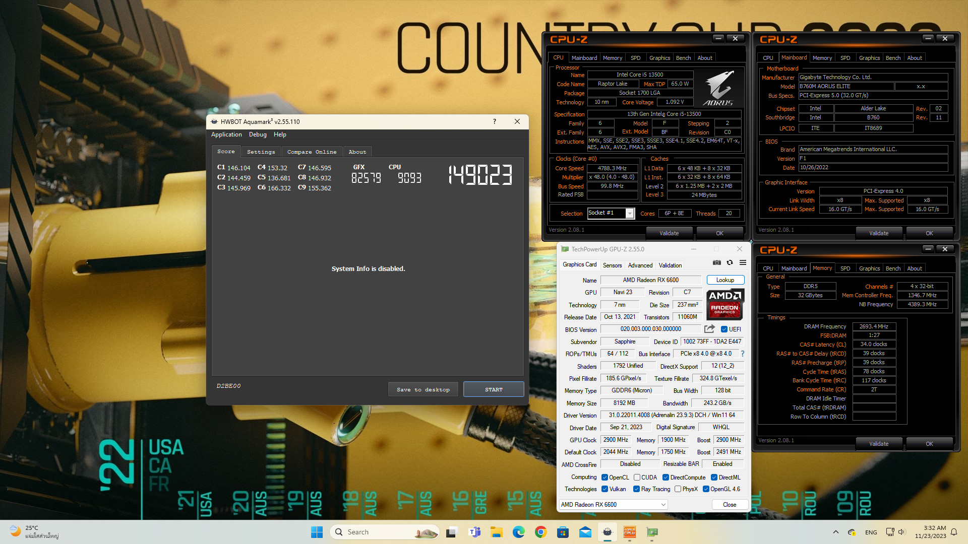The height and width of the screenshot is (544, 968).
Task: Switch to Settings tab in Aquamark
Action: (x=261, y=152)
